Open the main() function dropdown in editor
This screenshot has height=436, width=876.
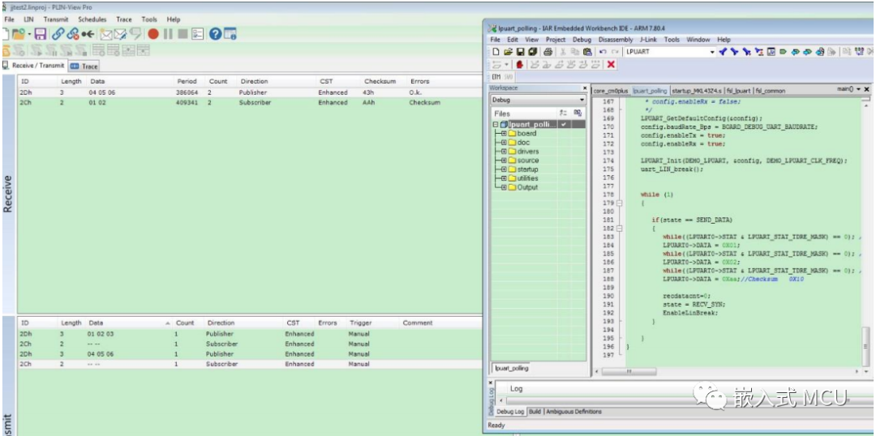click(858, 89)
